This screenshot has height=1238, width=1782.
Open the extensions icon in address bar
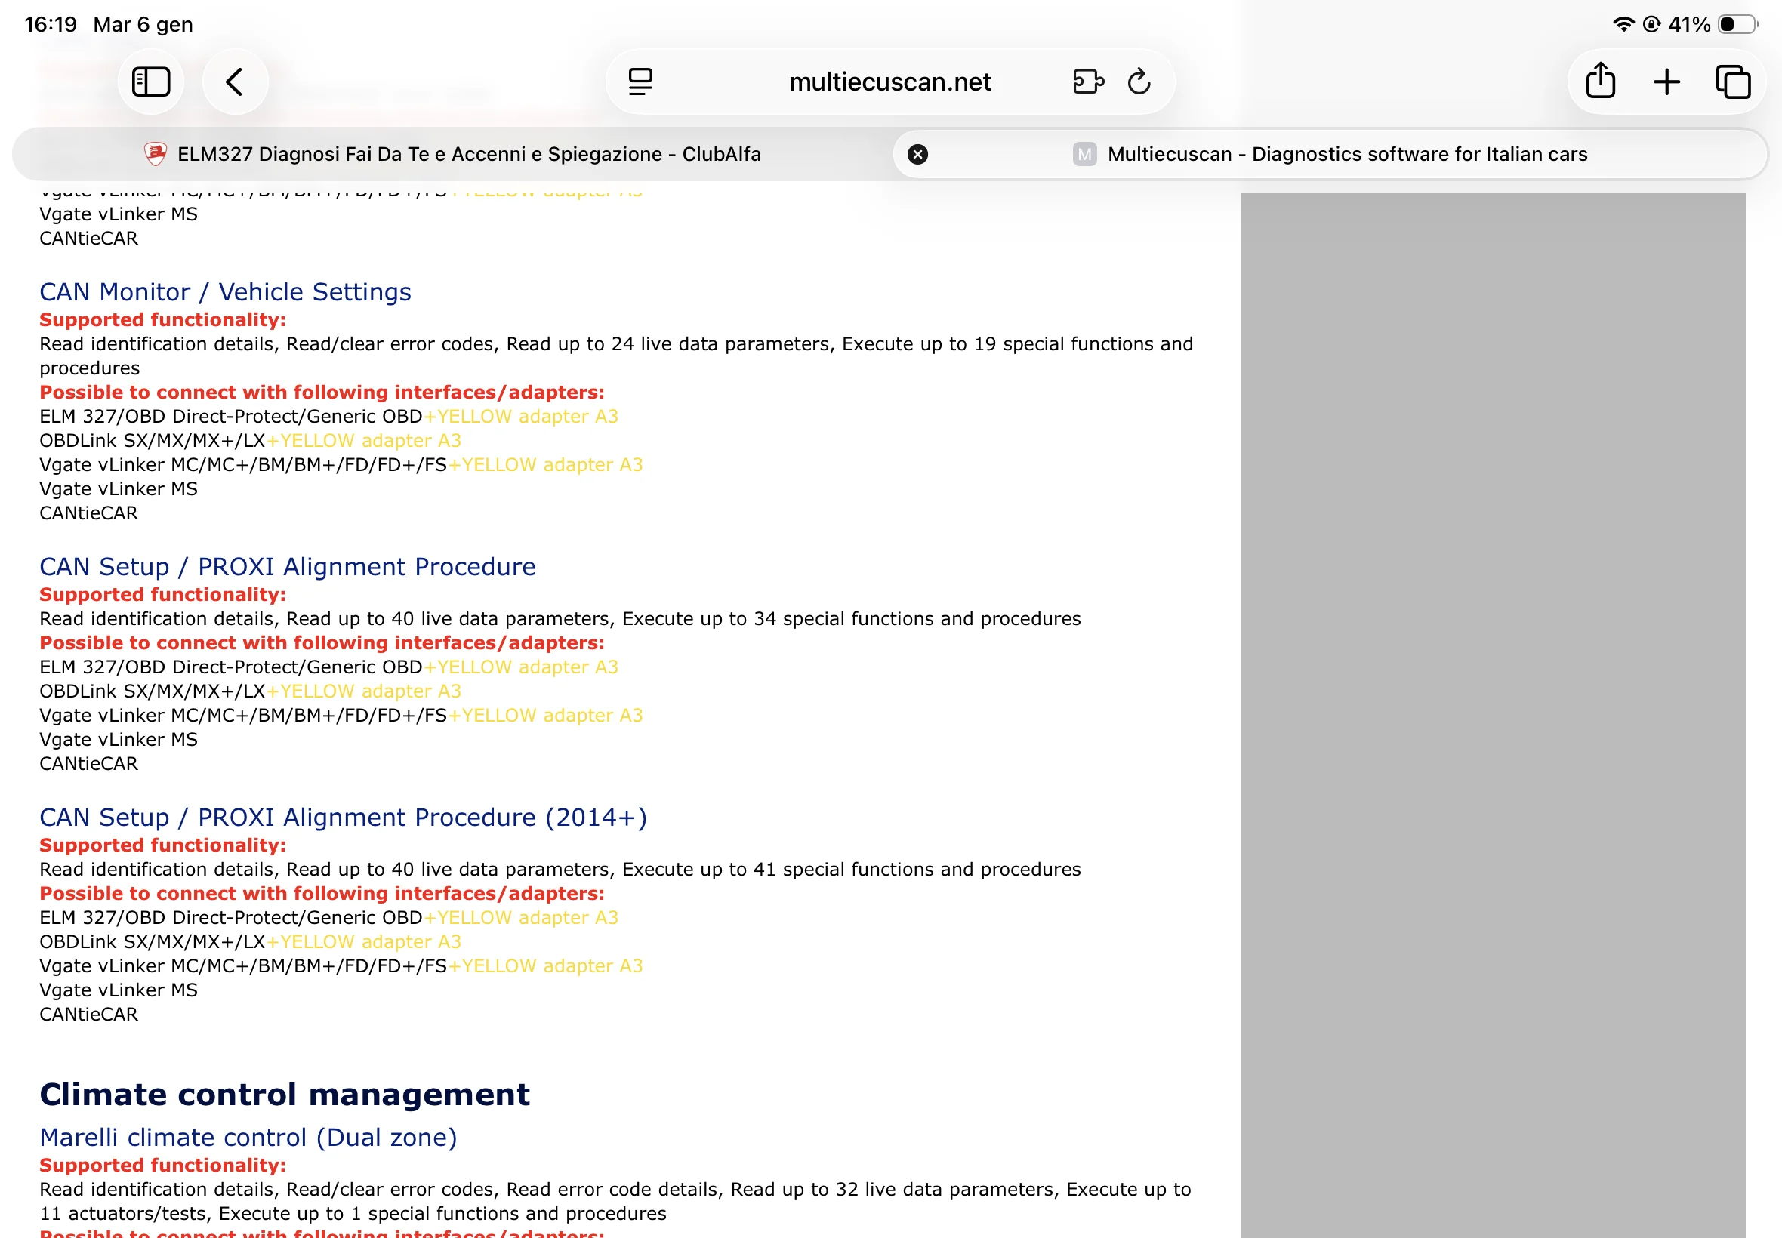click(1088, 82)
